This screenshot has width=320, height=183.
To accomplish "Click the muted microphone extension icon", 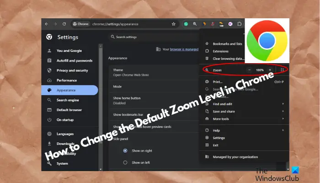I will [213, 24].
